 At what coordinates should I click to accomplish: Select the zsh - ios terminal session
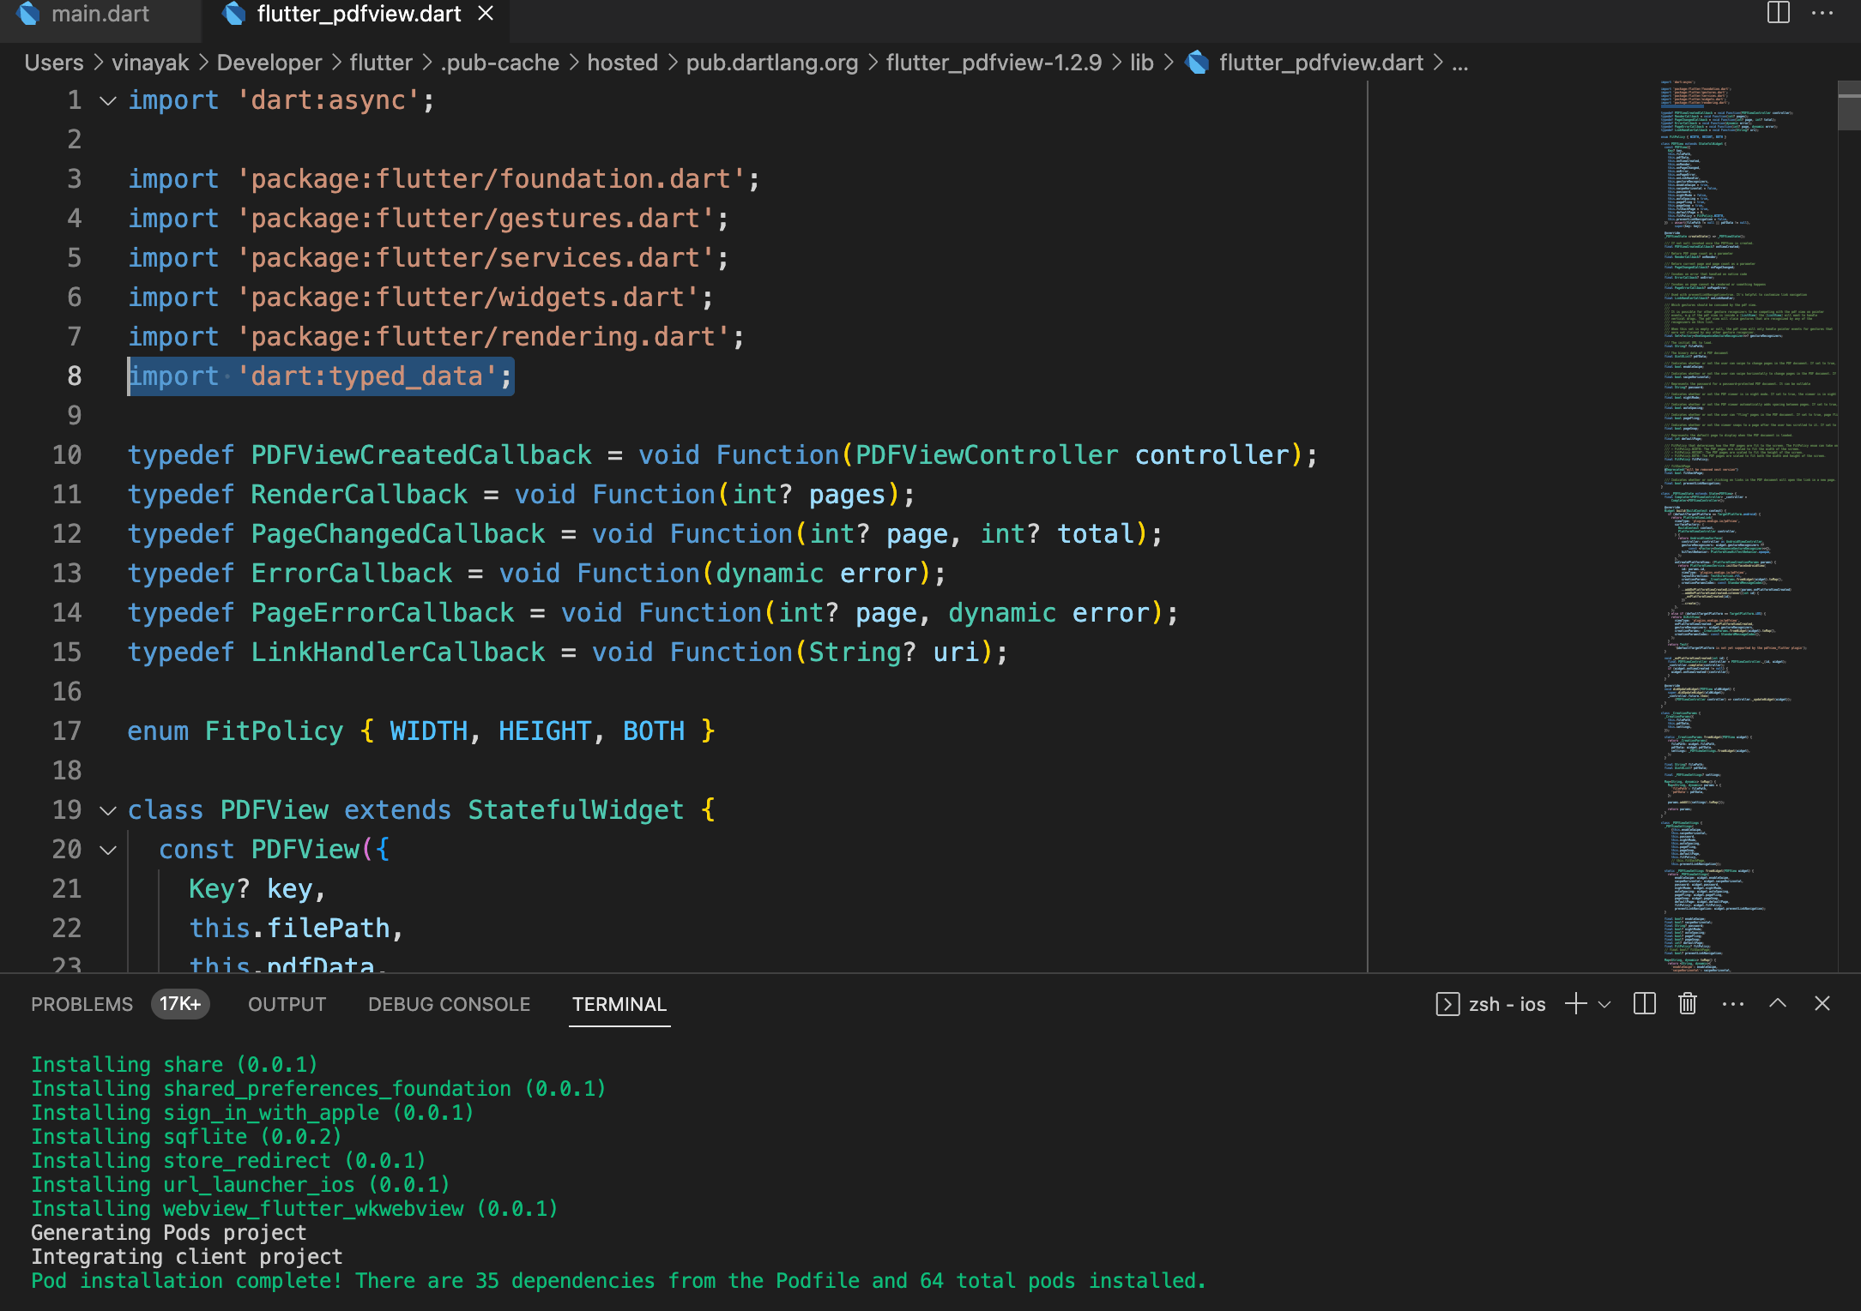[x=1506, y=1003]
